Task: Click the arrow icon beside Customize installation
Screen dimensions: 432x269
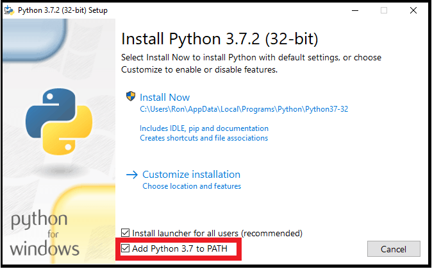Action: [x=132, y=175]
